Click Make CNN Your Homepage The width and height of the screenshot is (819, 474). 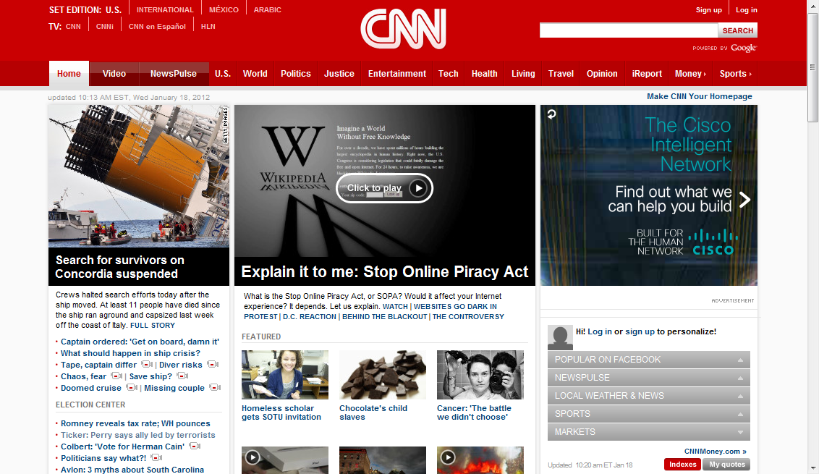tap(700, 96)
